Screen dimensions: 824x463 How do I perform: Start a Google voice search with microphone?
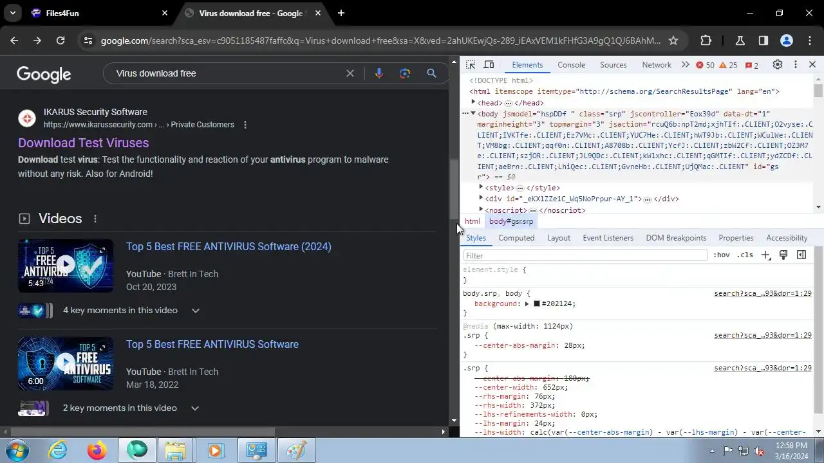379,73
